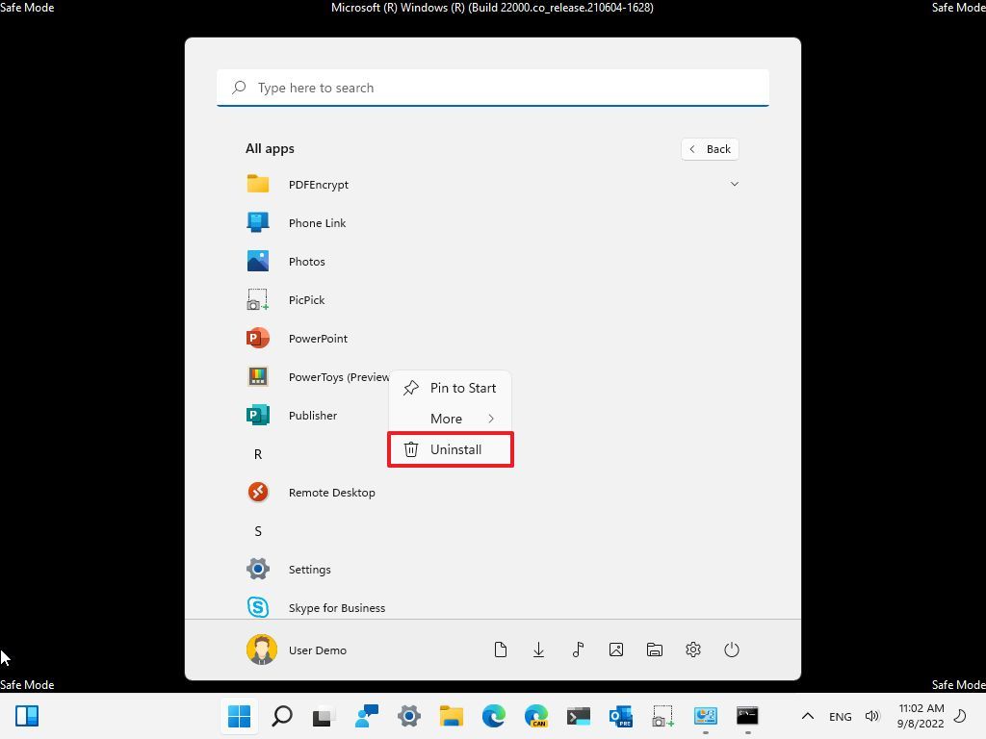Choose Pin to Start for PowerToys

click(x=462, y=388)
